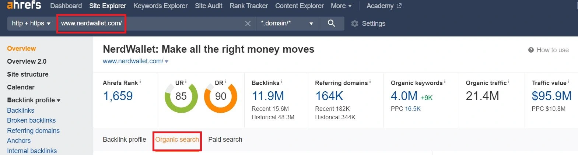
Task: Click info icon next to Organic keywords
Action: click(445, 82)
